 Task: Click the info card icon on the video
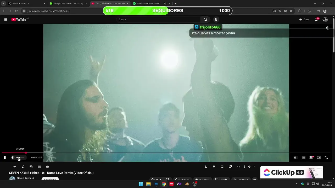click(x=328, y=28)
